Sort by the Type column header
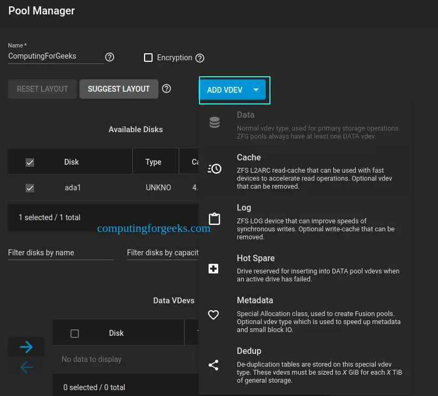The height and width of the screenshot is (396, 438). coord(153,162)
